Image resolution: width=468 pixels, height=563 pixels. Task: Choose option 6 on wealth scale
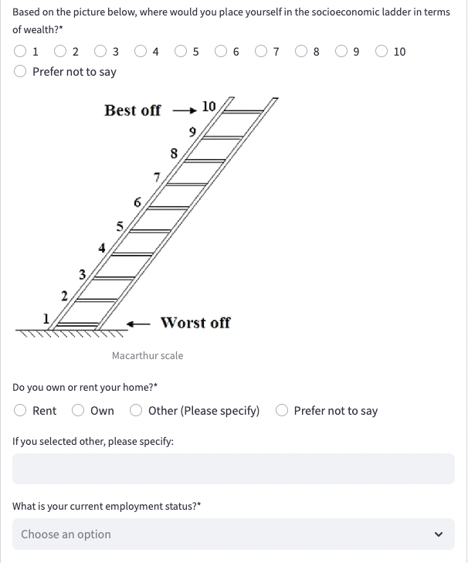click(x=222, y=52)
